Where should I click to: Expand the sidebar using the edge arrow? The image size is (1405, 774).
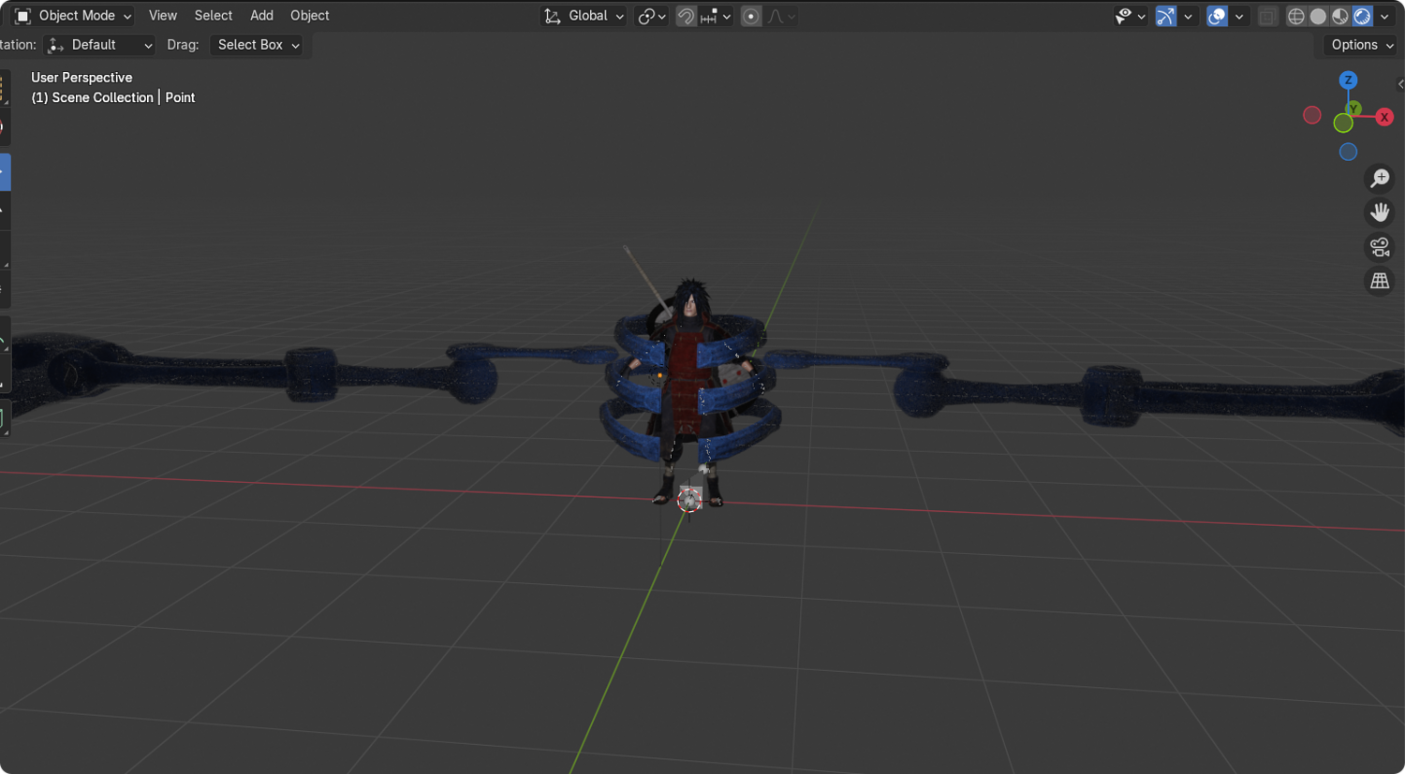point(1400,84)
